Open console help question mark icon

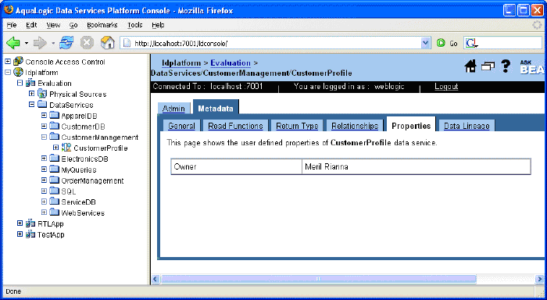[506, 66]
